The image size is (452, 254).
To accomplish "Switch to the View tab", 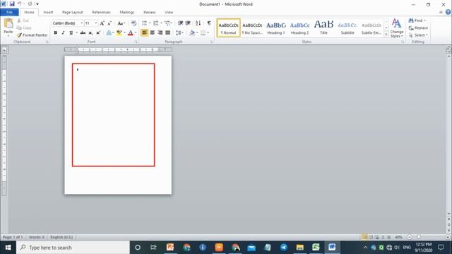I will 169,12.
